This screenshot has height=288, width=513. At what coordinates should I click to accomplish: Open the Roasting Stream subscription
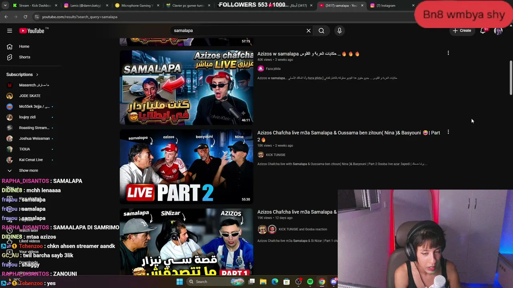coord(31,128)
